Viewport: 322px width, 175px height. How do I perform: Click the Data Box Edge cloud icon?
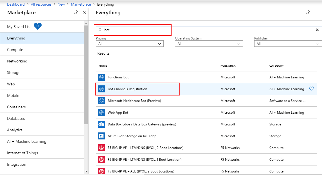[x=102, y=124]
